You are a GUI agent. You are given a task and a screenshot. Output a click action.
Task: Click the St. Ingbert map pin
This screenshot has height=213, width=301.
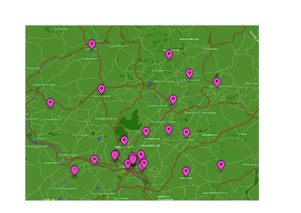point(186,133)
